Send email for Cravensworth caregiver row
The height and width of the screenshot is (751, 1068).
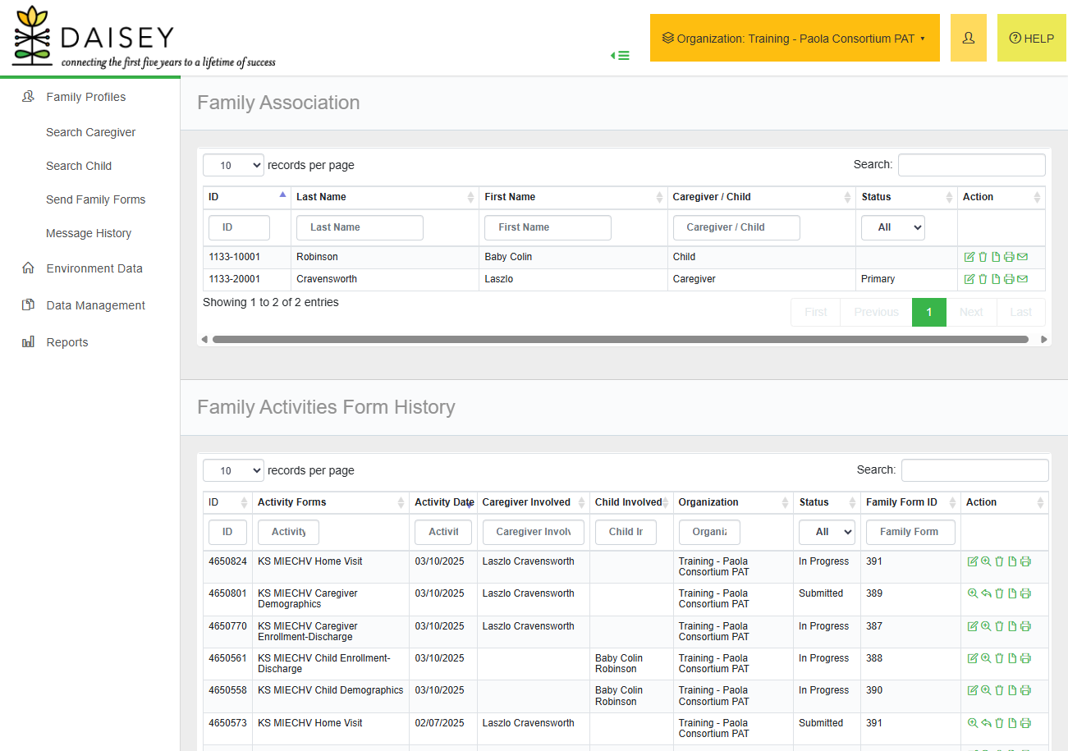coord(1022,279)
